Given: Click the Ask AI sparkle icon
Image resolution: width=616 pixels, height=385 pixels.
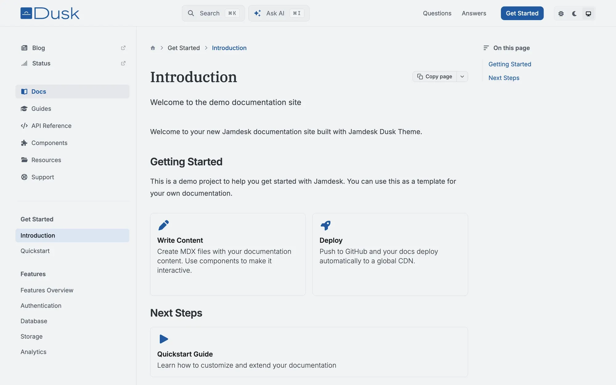Looking at the screenshot, I should point(257,13).
